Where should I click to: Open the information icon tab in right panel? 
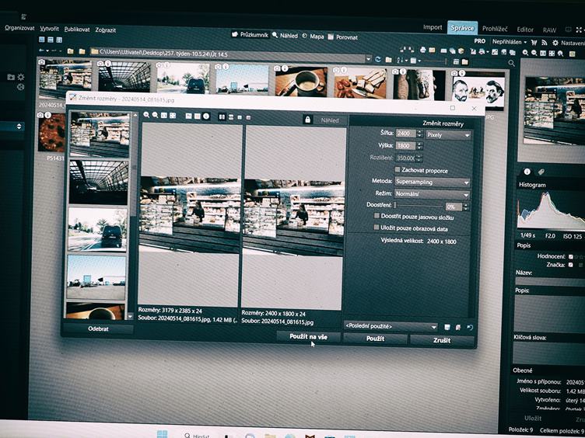[x=527, y=172]
